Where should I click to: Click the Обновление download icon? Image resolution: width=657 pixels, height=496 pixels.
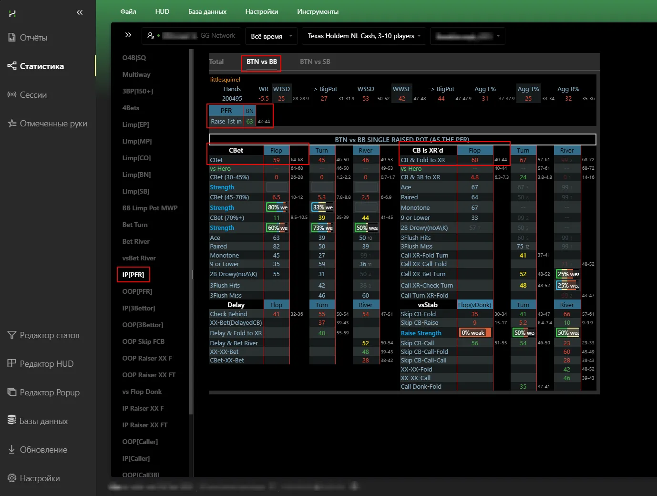tap(12, 449)
